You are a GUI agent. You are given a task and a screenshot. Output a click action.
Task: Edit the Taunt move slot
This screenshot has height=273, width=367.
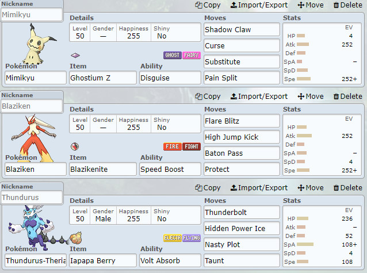tap(242, 260)
